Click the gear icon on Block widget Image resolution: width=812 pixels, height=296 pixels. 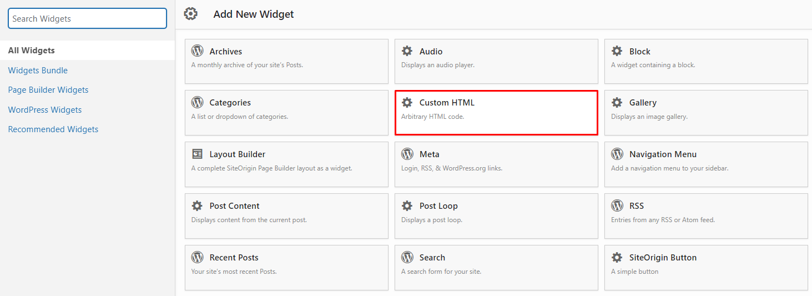tap(617, 51)
